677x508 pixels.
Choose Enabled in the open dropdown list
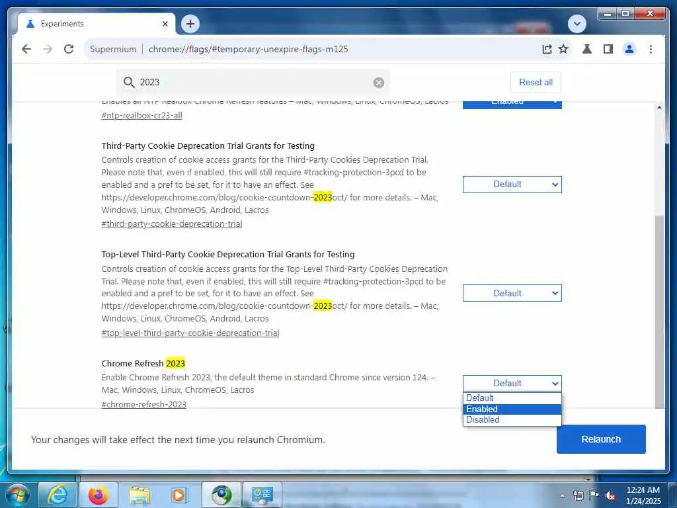(512, 409)
